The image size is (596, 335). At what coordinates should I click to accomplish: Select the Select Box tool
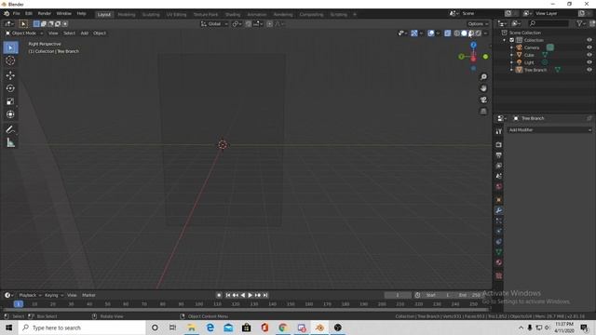pos(10,47)
